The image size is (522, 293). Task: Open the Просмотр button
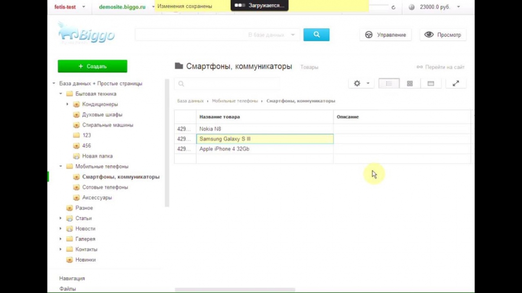(x=443, y=35)
